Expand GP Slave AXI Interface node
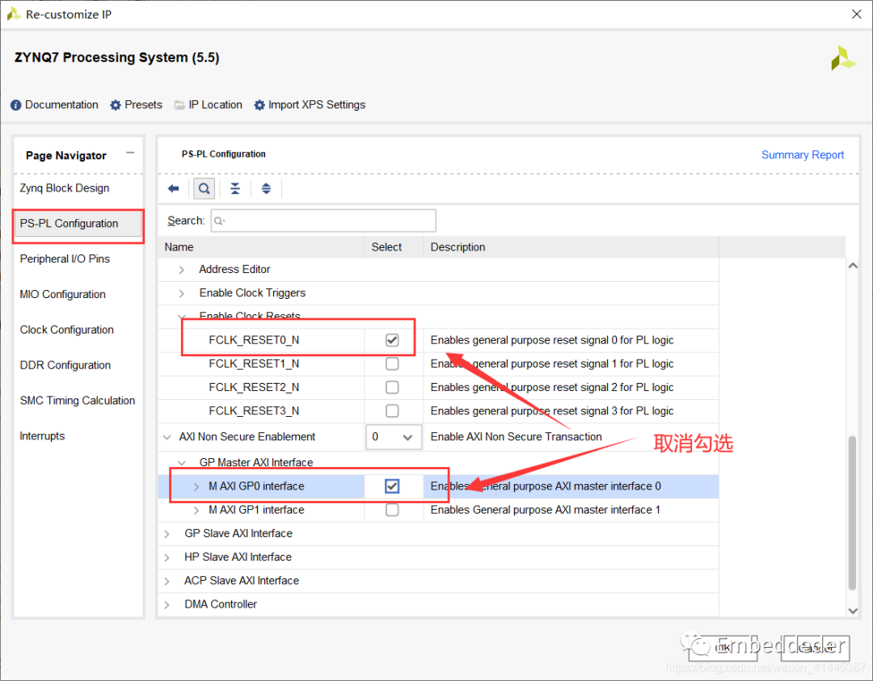873x681 pixels. click(x=167, y=534)
